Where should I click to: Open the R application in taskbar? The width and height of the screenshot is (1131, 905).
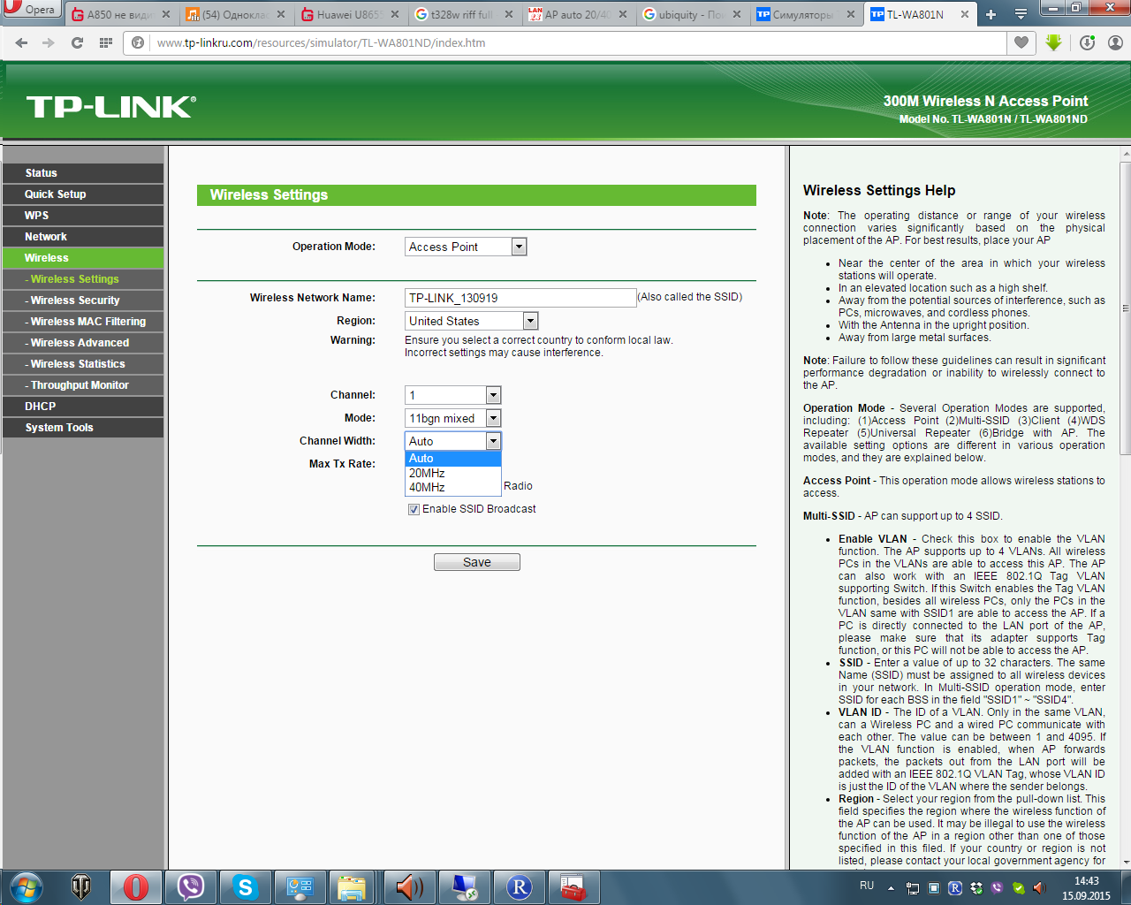[520, 887]
